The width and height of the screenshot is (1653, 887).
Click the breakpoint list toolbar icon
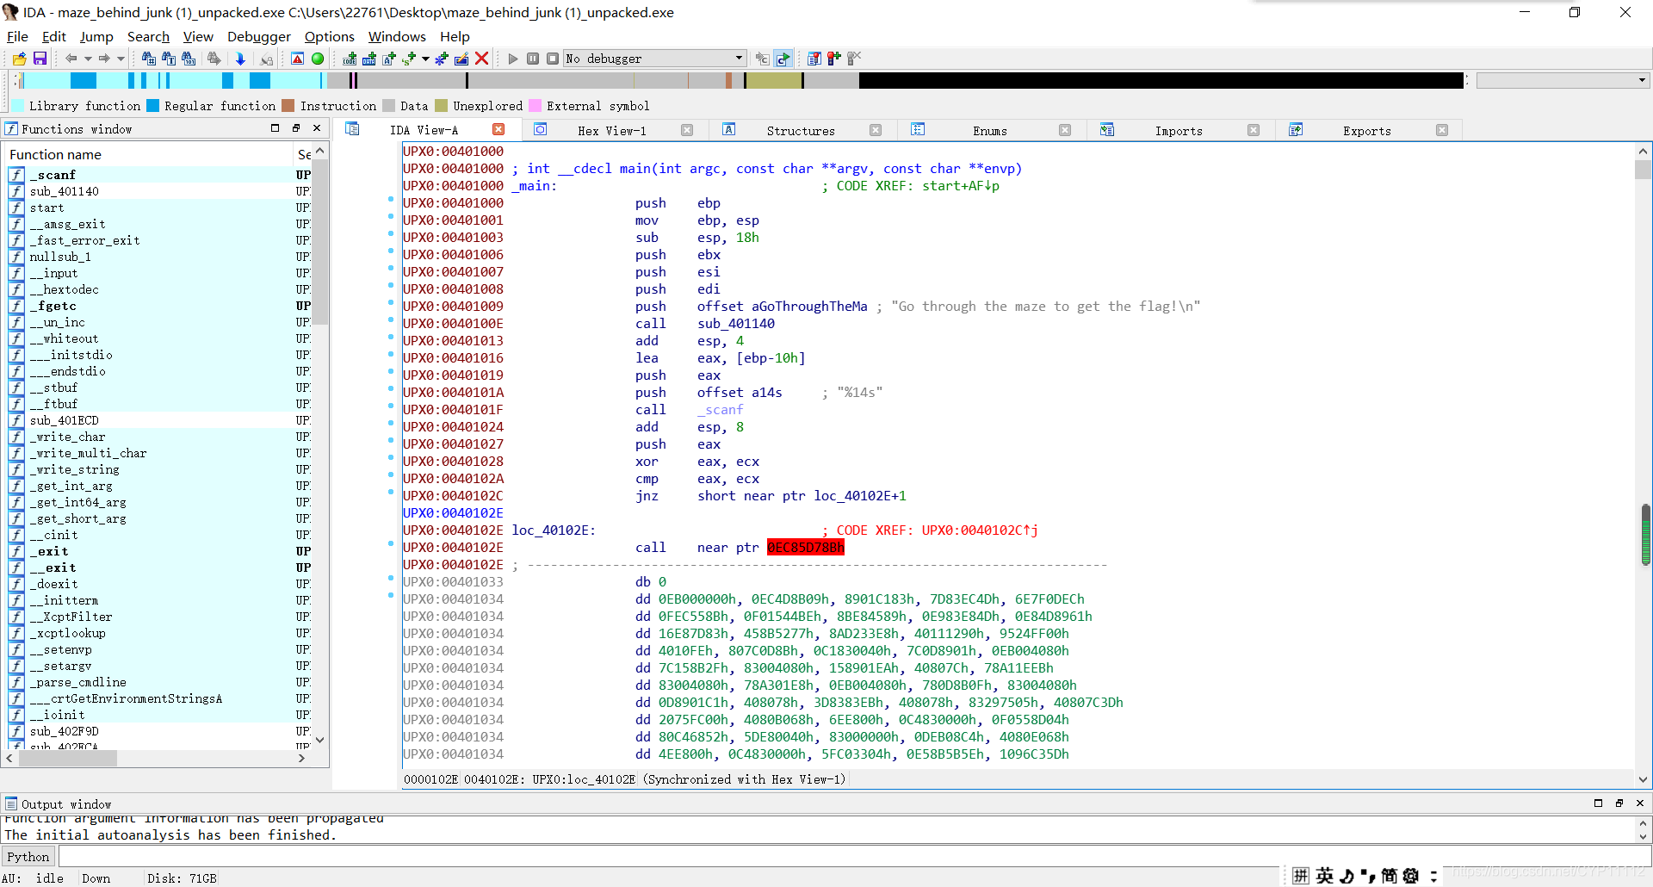pos(814,59)
